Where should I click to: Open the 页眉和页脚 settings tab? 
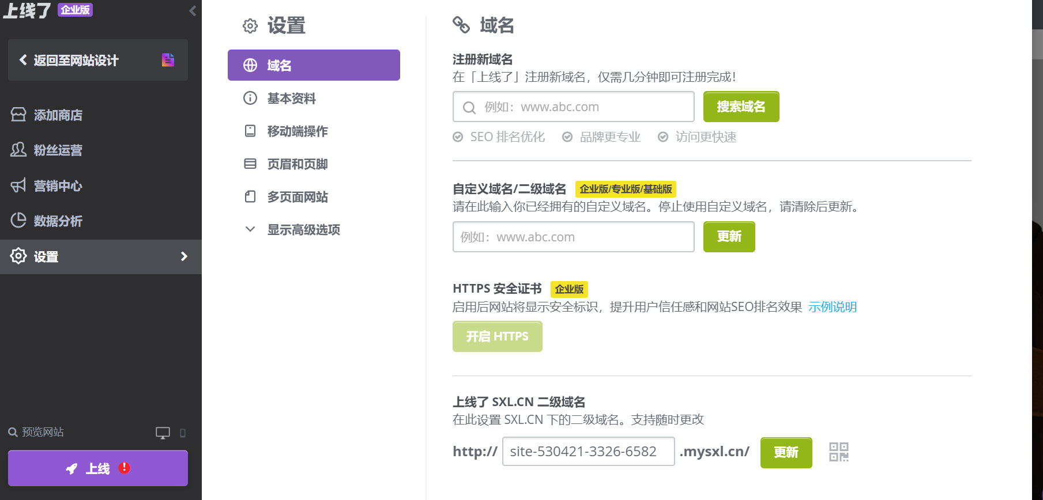click(x=297, y=164)
